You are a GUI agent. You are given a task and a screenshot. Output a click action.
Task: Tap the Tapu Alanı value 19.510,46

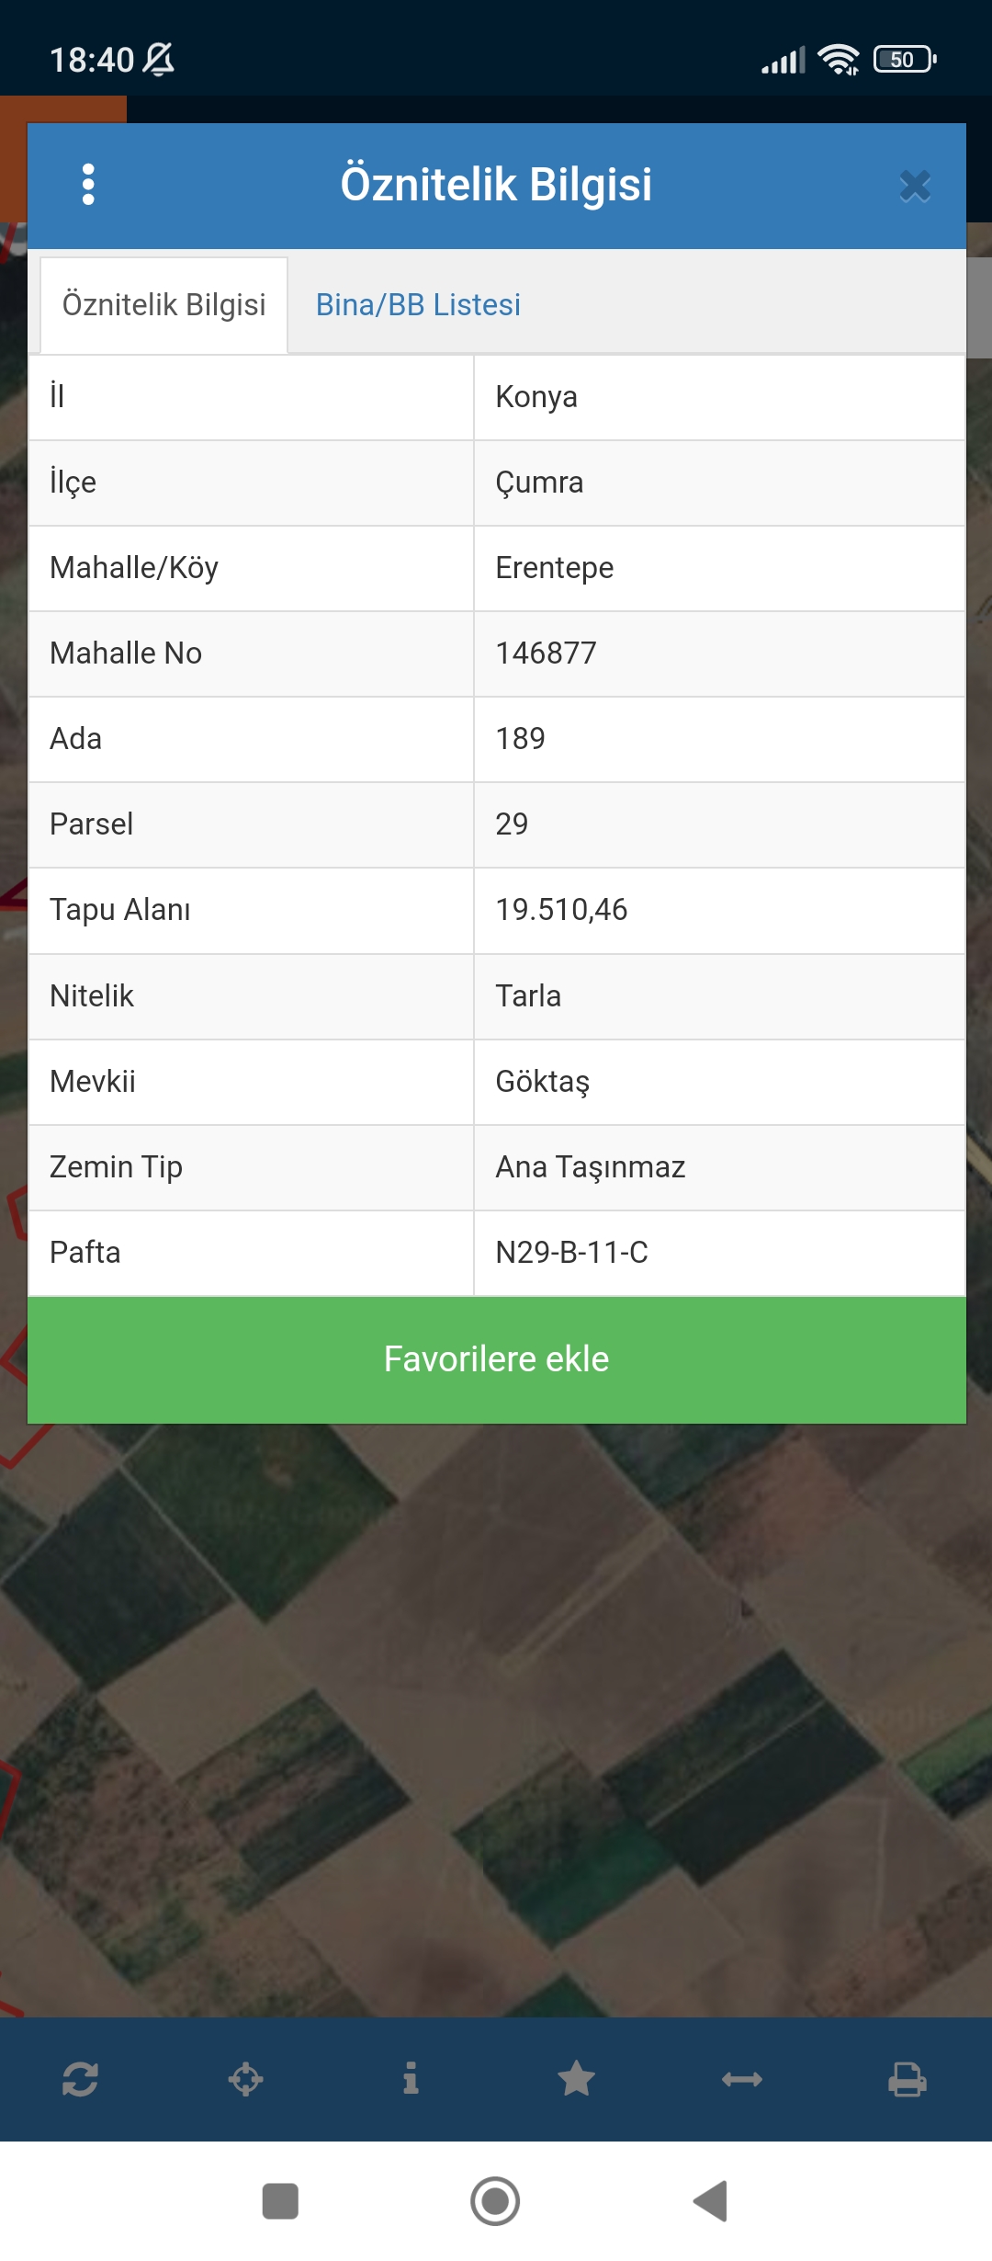pyautogui.click(x=561, y=910)
